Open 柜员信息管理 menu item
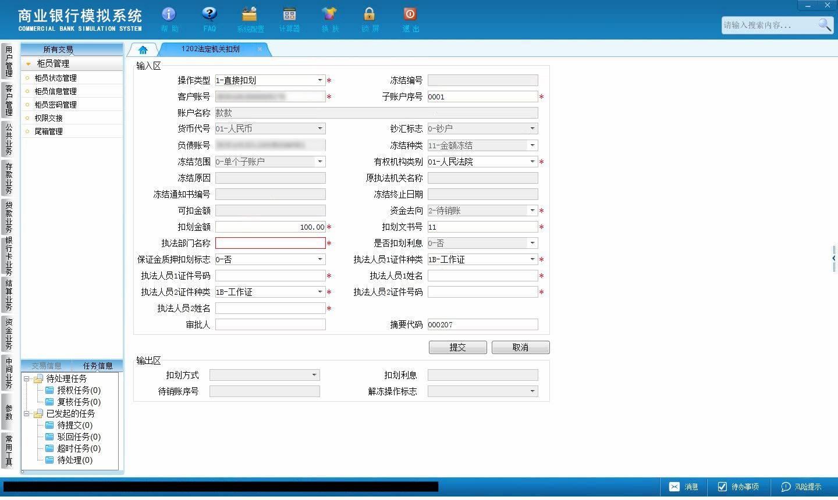Screen dimensions: 838x500 coord(55,91)
